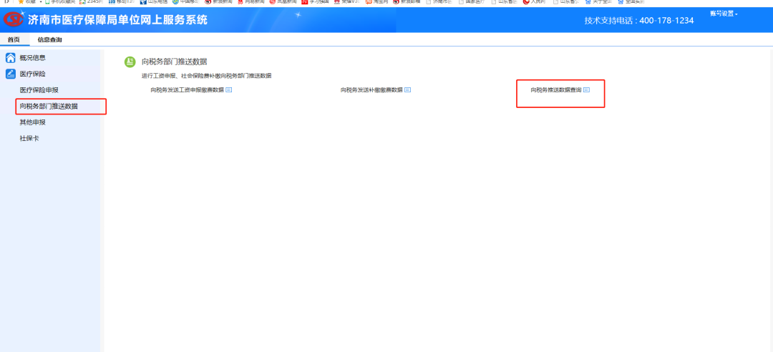Open 社保卡 in the sidebar
Image resolution: width=773 pixels, height=352 pixels.
29,139
